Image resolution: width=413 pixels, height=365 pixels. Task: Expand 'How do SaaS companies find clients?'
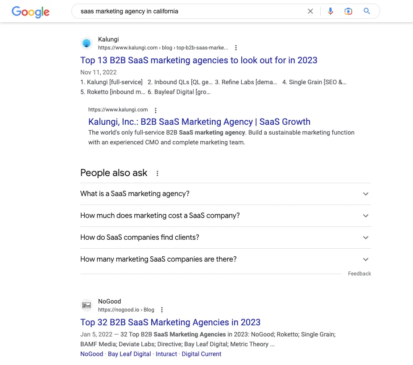coord(226,238)
